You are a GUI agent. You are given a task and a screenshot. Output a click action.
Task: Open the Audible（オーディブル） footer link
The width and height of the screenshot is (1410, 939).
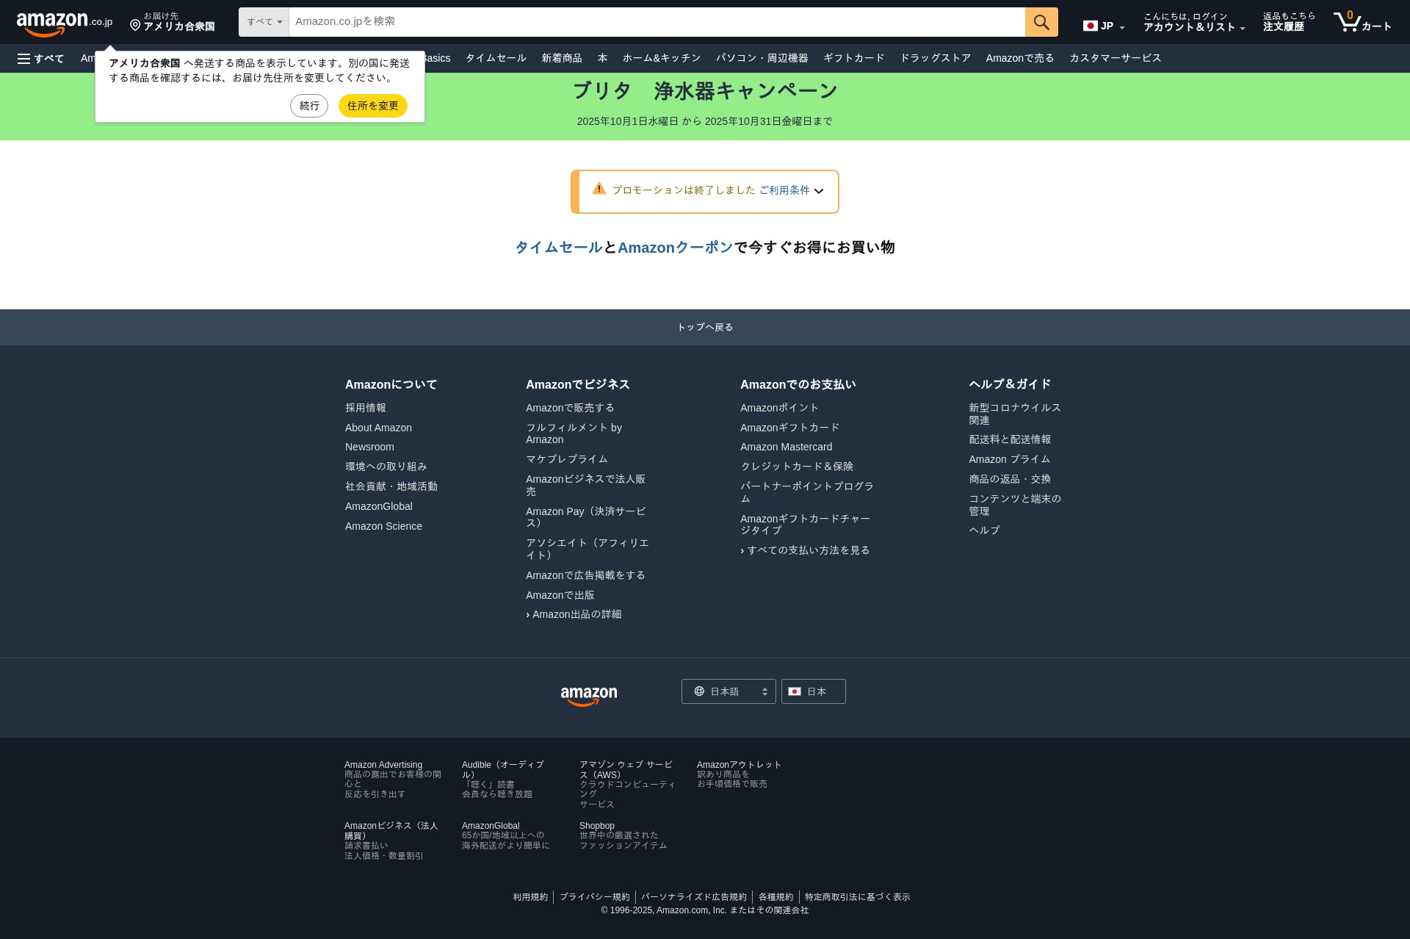(503, 769)
